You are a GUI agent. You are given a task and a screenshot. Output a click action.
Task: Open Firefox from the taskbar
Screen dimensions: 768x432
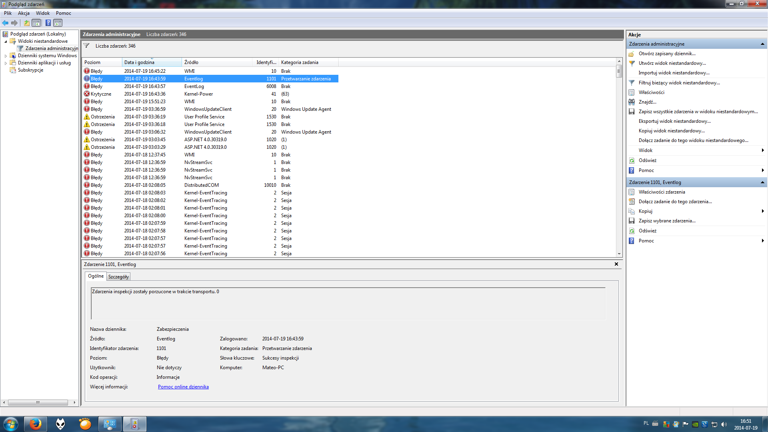(36, 424)
